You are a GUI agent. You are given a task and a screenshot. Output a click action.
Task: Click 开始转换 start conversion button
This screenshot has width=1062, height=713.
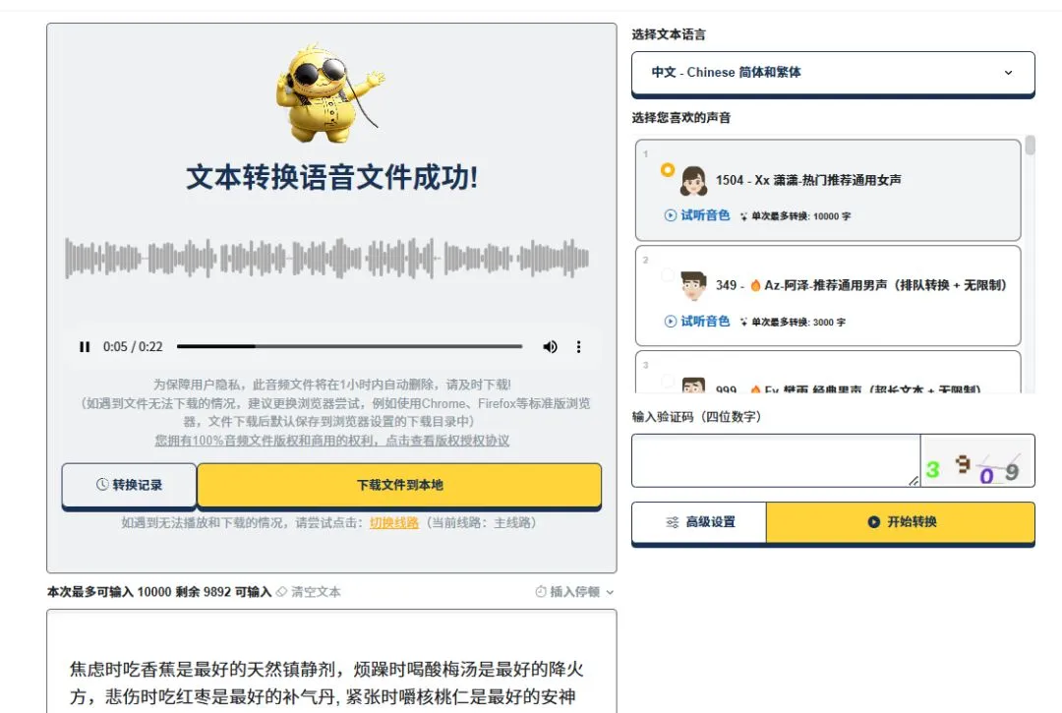click(900, 522)
